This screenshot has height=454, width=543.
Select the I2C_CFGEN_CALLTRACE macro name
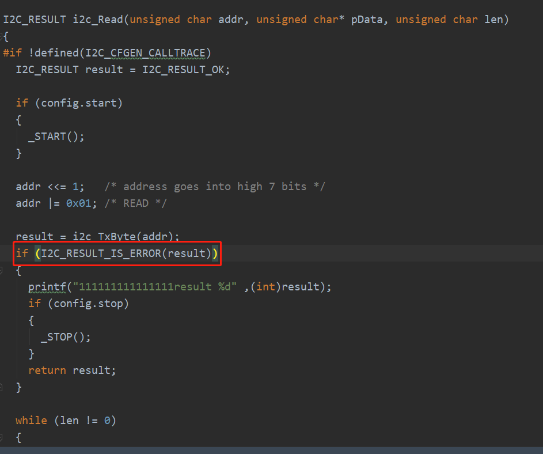pyautogui.click(x=146, y=52)
